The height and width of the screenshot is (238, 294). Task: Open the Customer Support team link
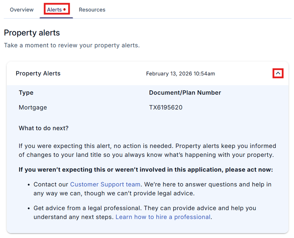pos(105,184)
